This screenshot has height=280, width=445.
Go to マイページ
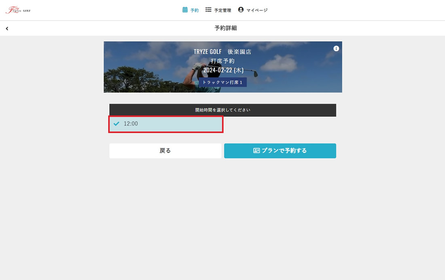252,10
